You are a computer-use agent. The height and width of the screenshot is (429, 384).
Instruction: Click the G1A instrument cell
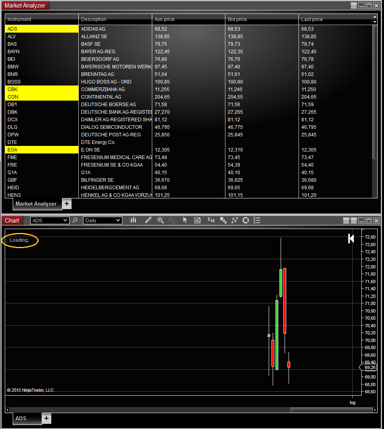coord(42,173)
